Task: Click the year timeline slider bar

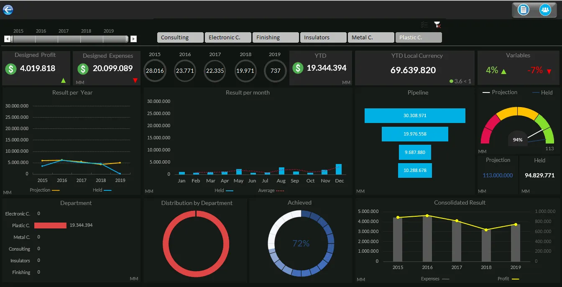Action: [x=70, y=39]
